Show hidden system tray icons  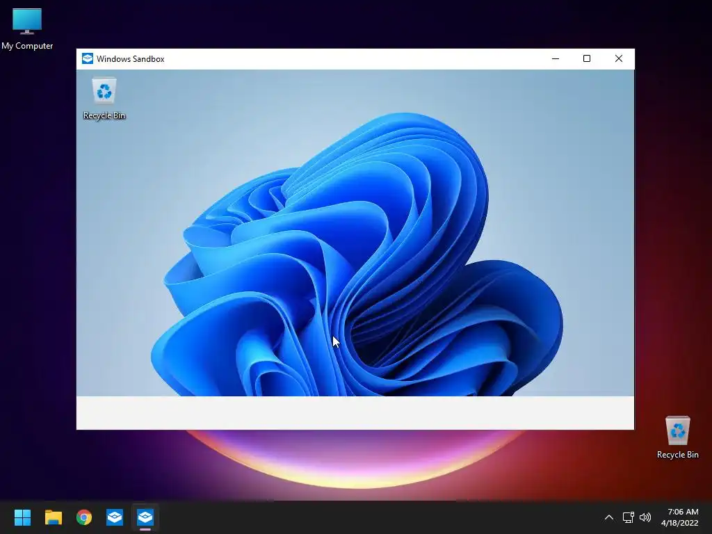click(x=609, y=517)
